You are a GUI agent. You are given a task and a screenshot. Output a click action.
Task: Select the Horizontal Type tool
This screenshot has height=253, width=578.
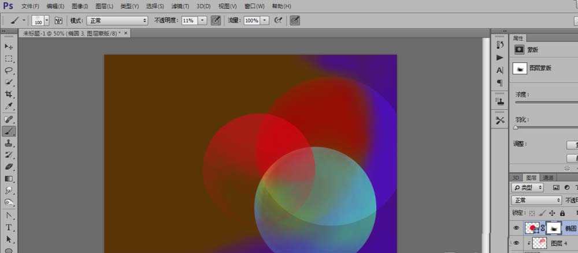coord(9,227)
